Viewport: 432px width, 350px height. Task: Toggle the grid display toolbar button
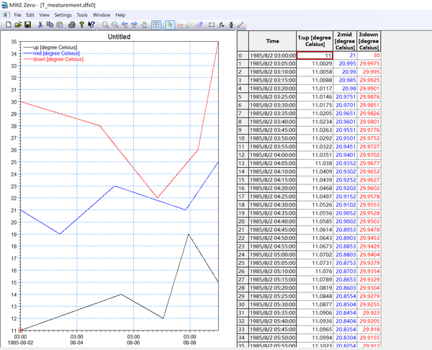156,24
